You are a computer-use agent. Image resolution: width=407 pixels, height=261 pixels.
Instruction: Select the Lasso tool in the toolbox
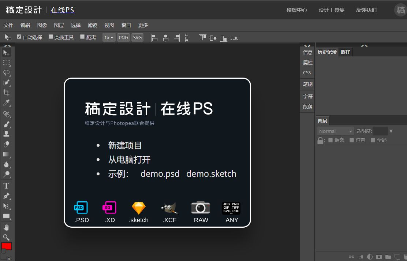[x=7, y=72]
